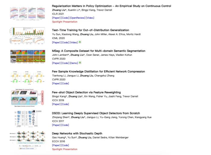
Task: Click the Few-shot Object Detection diagram thumbnail
Action: 27,98
